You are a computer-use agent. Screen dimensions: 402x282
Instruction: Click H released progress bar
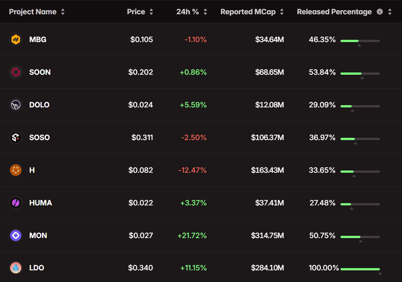coord(360,171)
